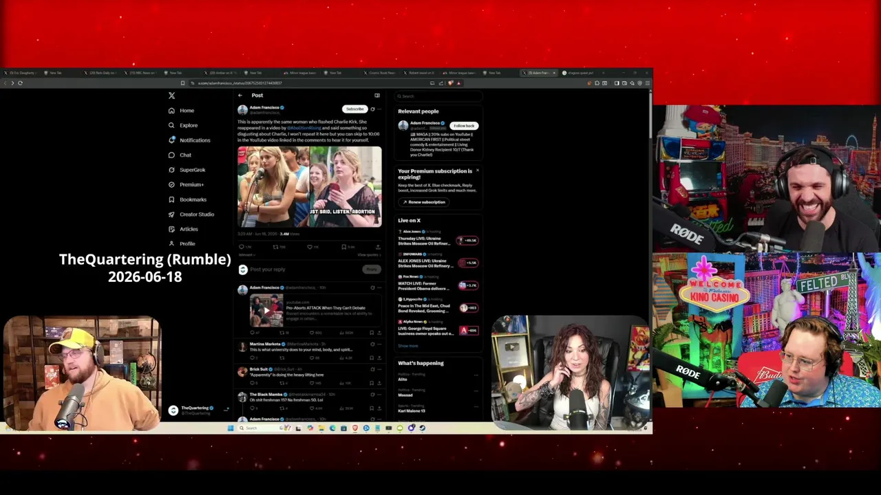Open more options for Alito trend

[476, 375]
